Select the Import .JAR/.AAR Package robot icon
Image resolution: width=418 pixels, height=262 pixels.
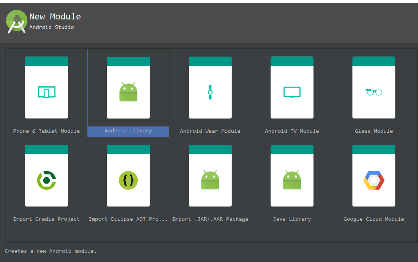coord(210,180)
